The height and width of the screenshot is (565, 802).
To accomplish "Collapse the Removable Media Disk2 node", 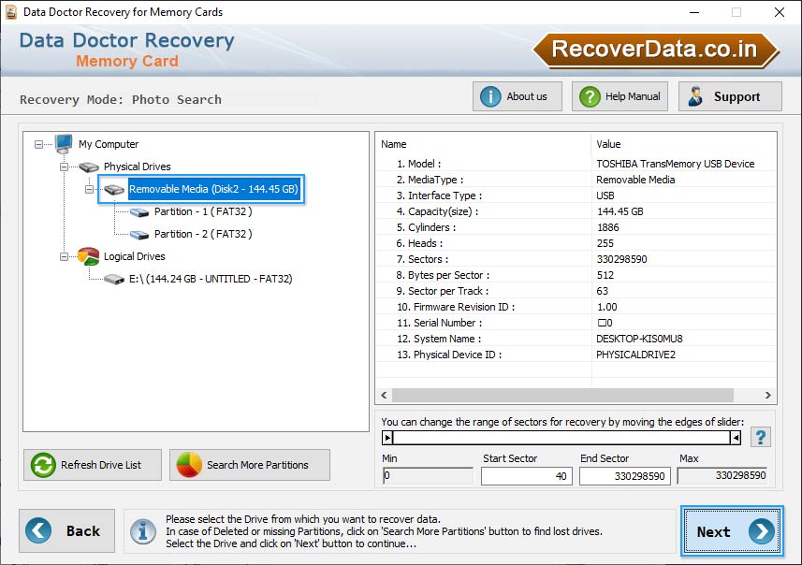I will pos(89,189).
